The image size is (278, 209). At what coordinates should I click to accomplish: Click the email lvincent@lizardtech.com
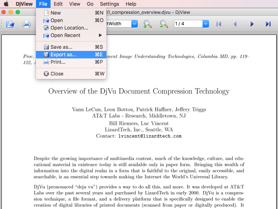[150, 136]
